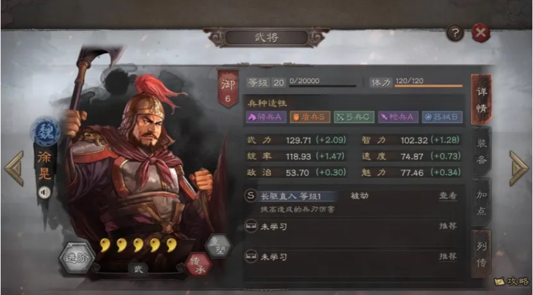Click the 盾兵S troop aptitude badge
The height and width of the screenshot is (295, 533).
(310, 117)
